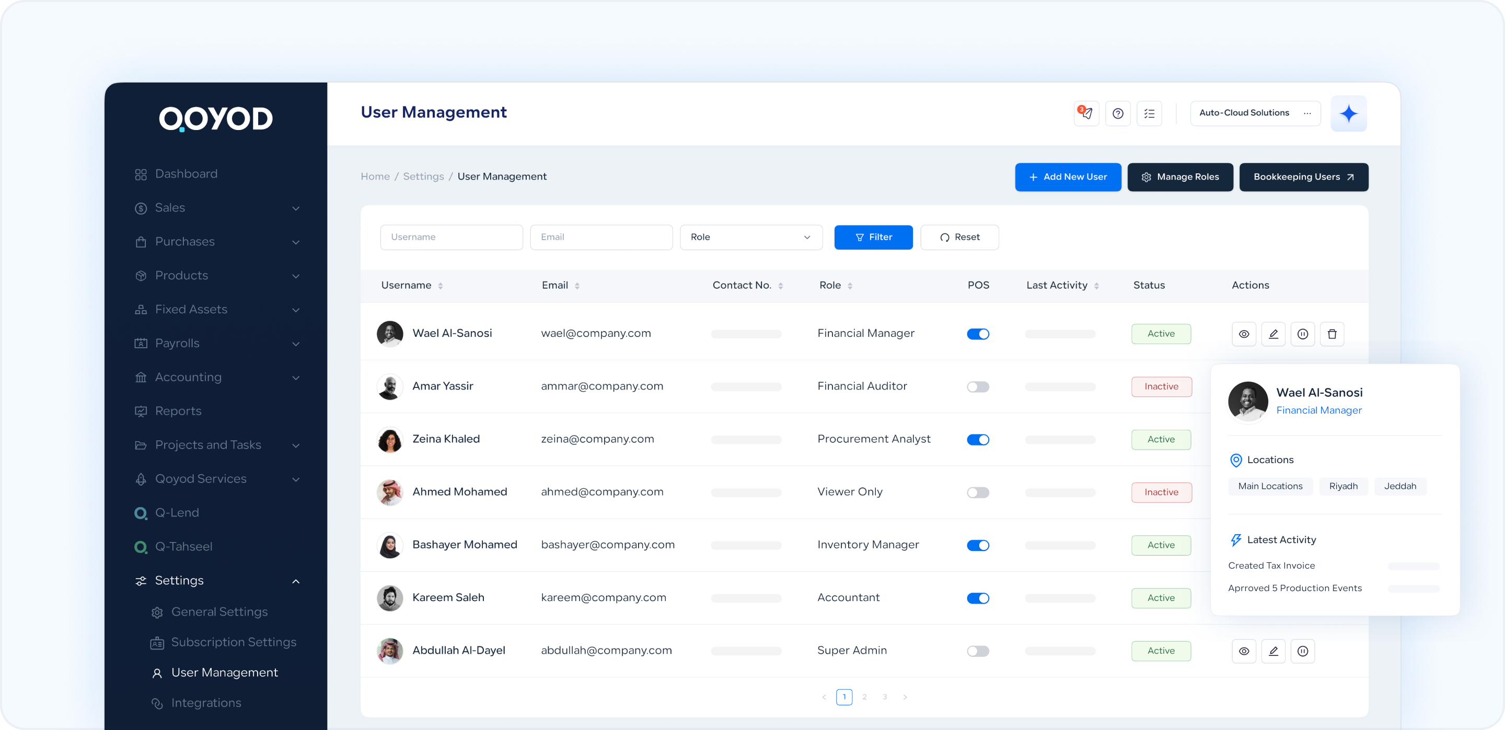Delete Wael Al-Sanosi with the trash icon
This screenshot has width=1505, height=730.
[x=1332, y=334]
